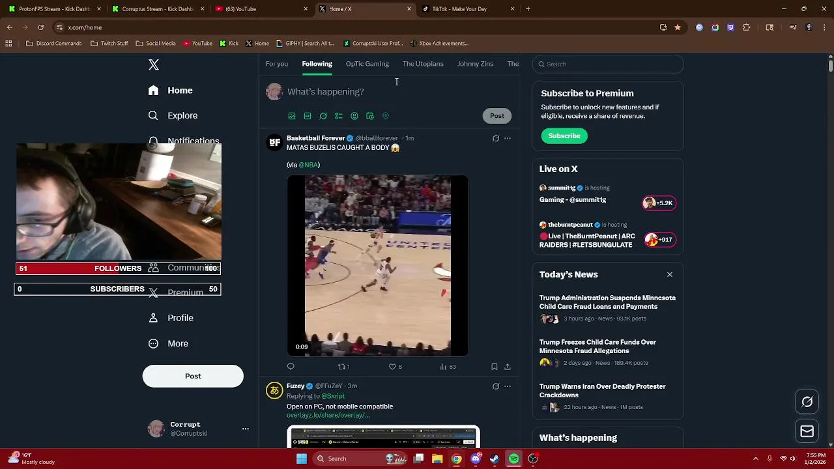
Task: Open the overlayz.io link in Fuzey post
Action: tap(328, 415)
